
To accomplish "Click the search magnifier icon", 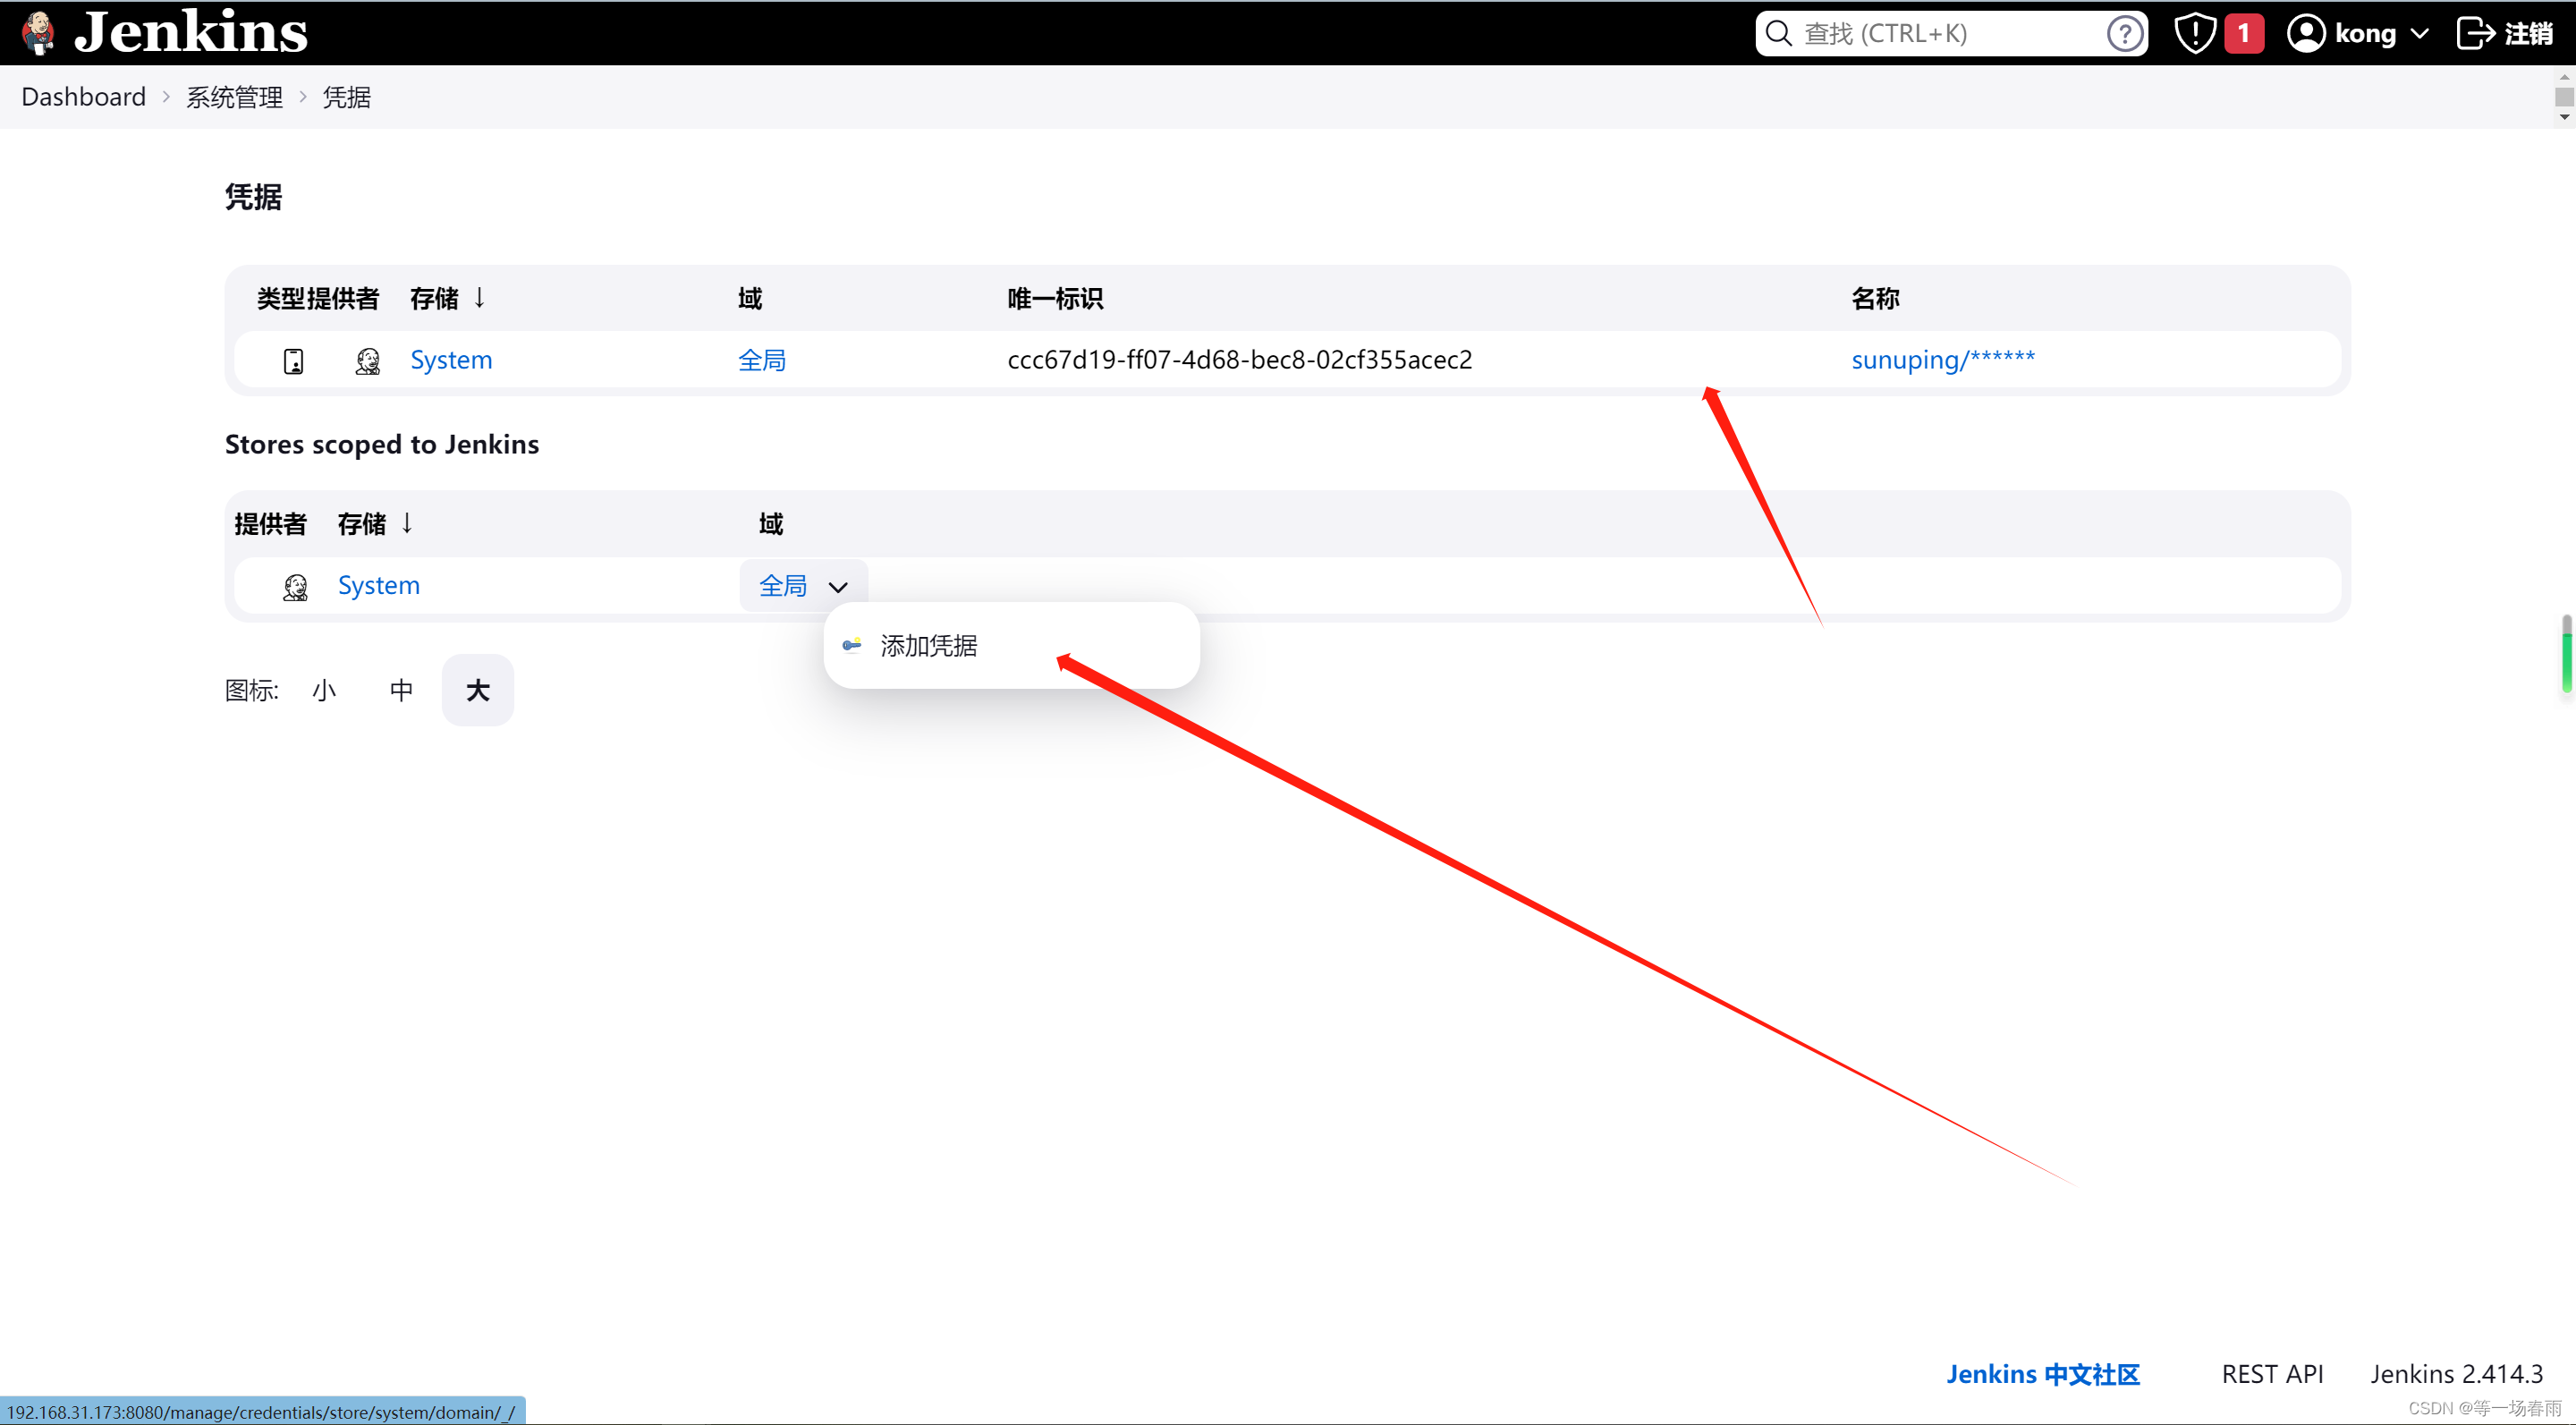I will tap(1778, 33).
